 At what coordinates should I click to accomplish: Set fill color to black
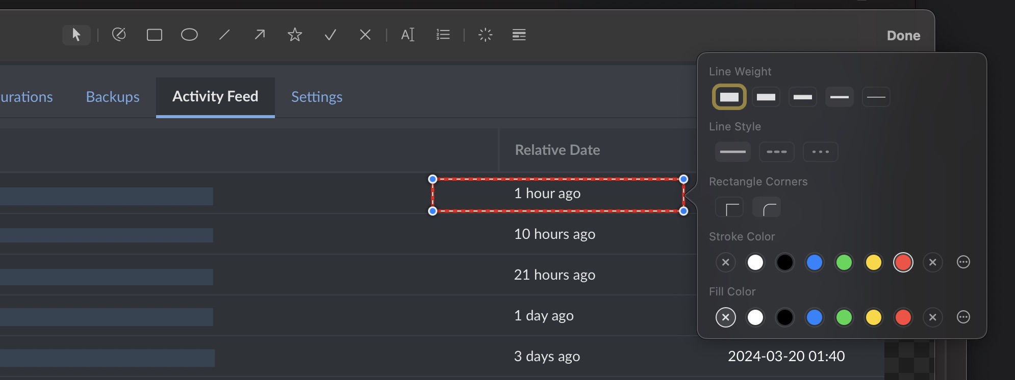click(x=785, y=317)
